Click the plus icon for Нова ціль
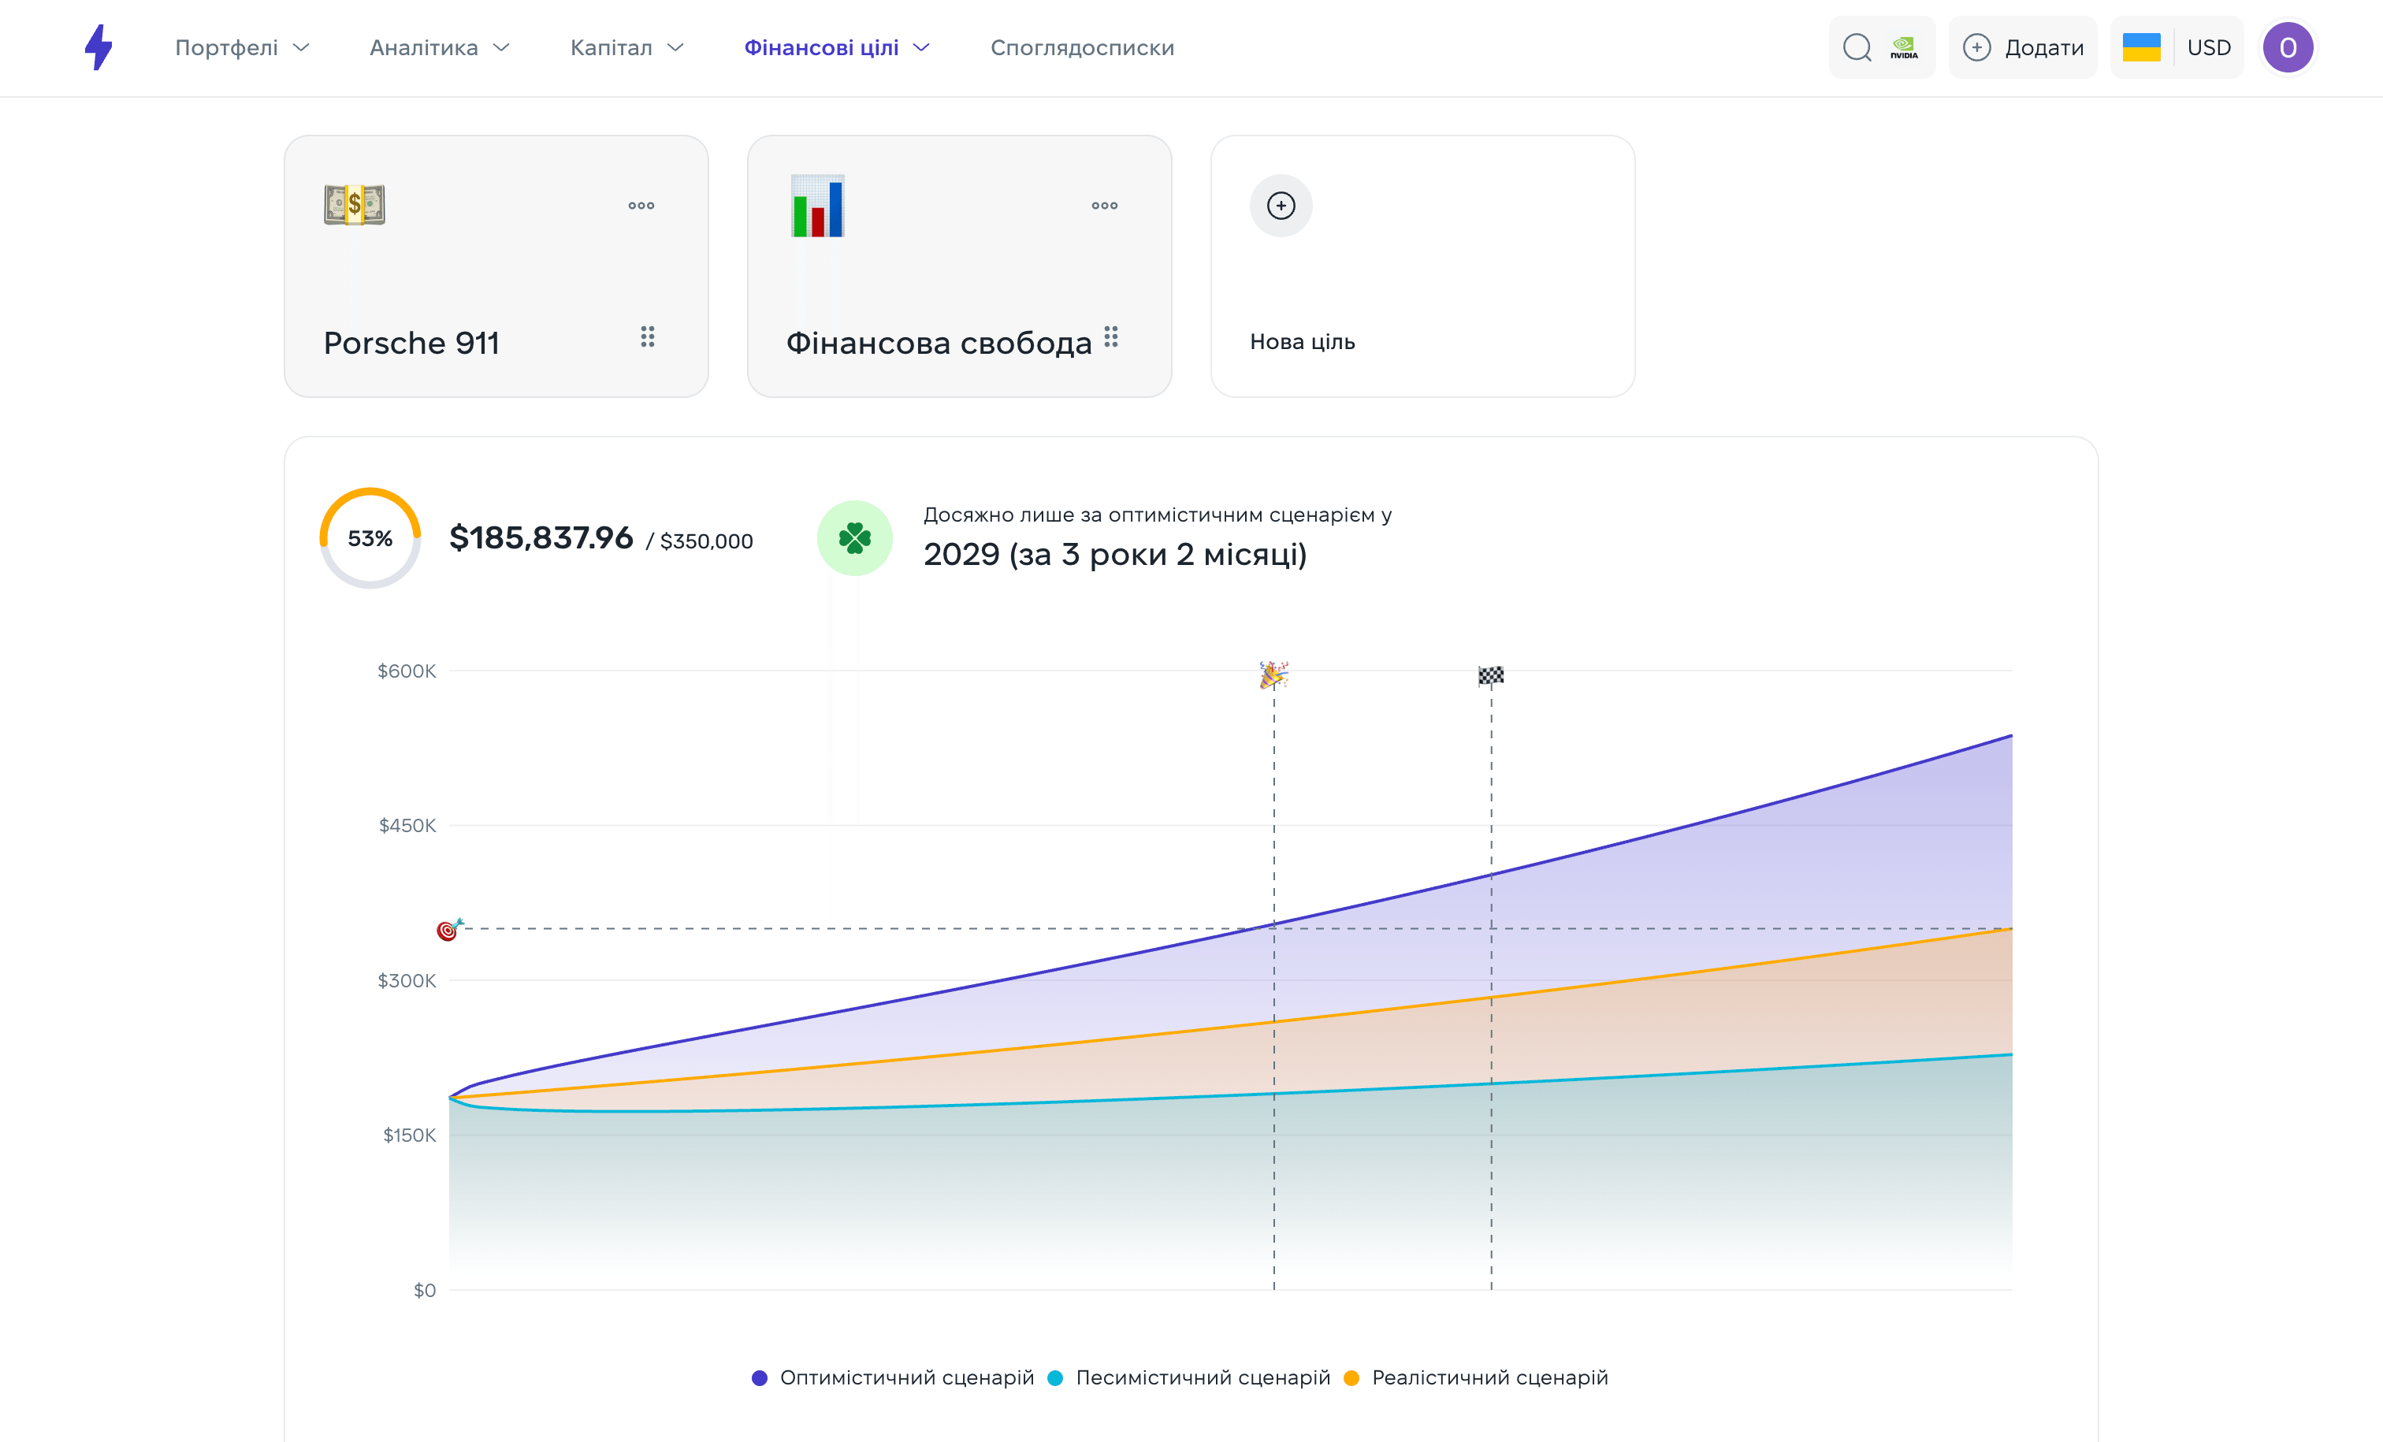2383x1442 pixels. (x=1281, y=205)
